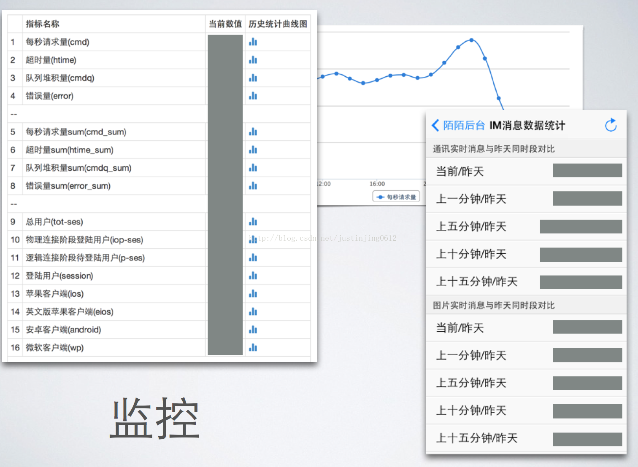638x467 pixels.
Task: Open history chart icon for 微软客户端(wp)
Action: pos(253,347)
